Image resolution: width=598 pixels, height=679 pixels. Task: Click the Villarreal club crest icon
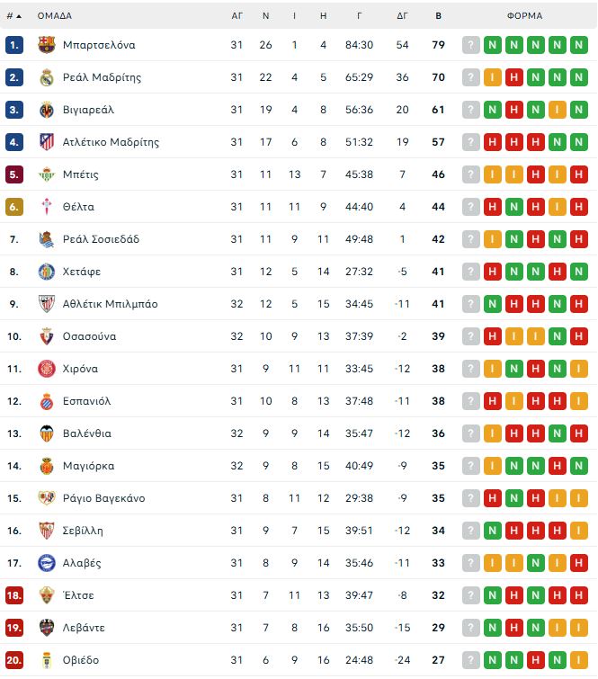click(x=47, y=110)
